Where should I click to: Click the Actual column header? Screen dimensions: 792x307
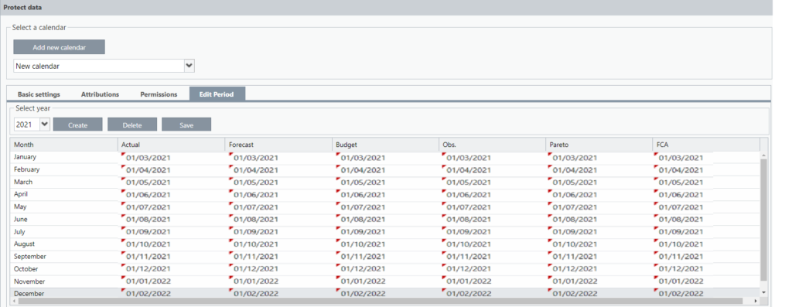point(171,145)
